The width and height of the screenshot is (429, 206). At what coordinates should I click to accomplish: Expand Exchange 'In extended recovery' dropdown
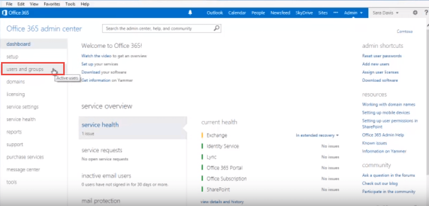tap(317, 135)
